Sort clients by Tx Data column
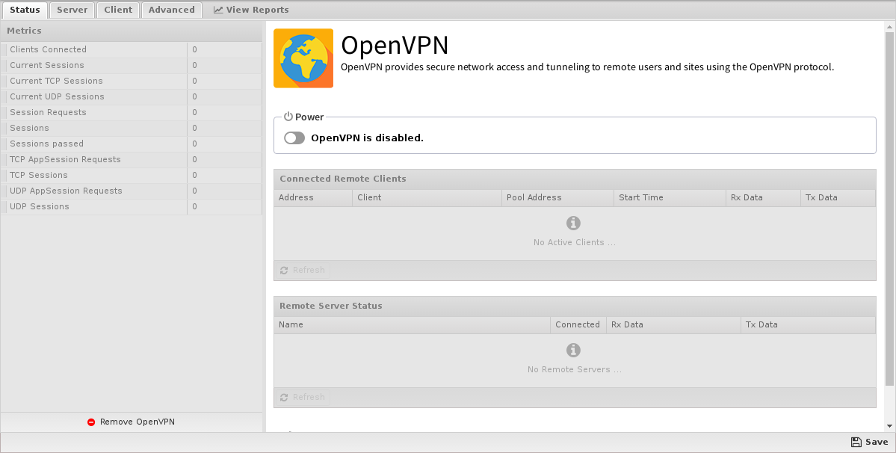Screen dimensions: 896x453 [x=838, y=197]
